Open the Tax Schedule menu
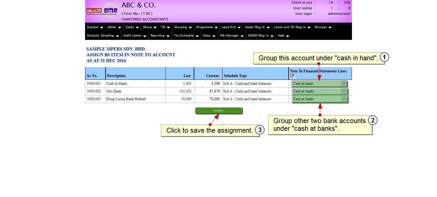This screenshot has height=197, width=437. (186, 36)
